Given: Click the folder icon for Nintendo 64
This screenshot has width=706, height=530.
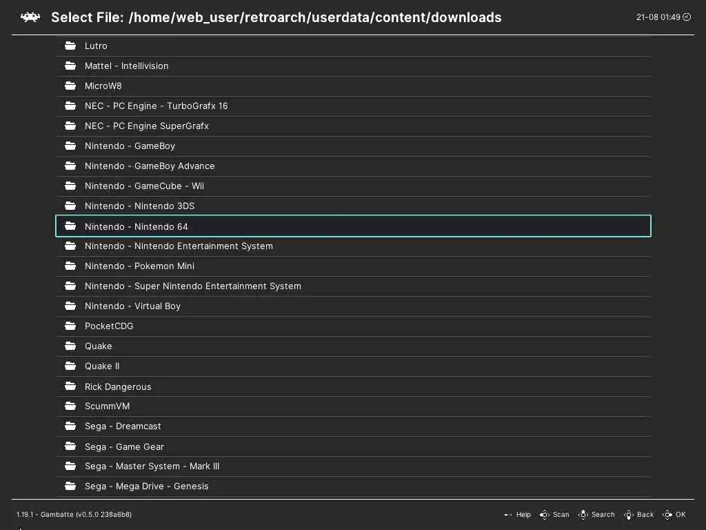Looking at the screenshot, I should [x=70, y=226].
